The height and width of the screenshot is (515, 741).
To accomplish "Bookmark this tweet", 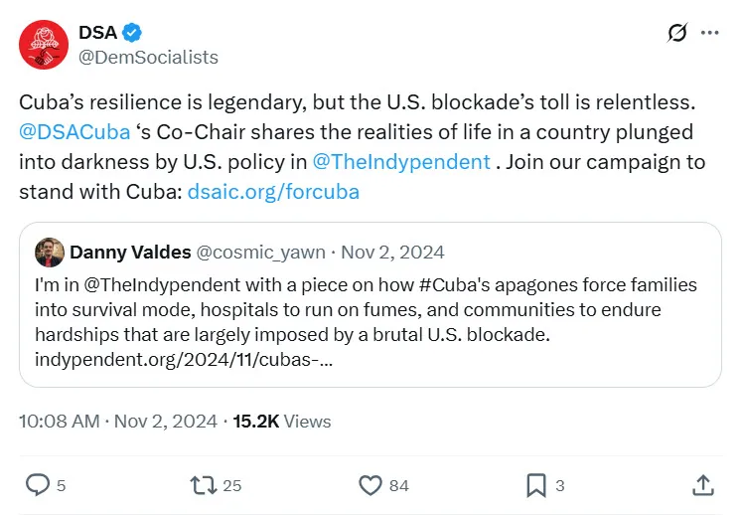I will point(535,485).
